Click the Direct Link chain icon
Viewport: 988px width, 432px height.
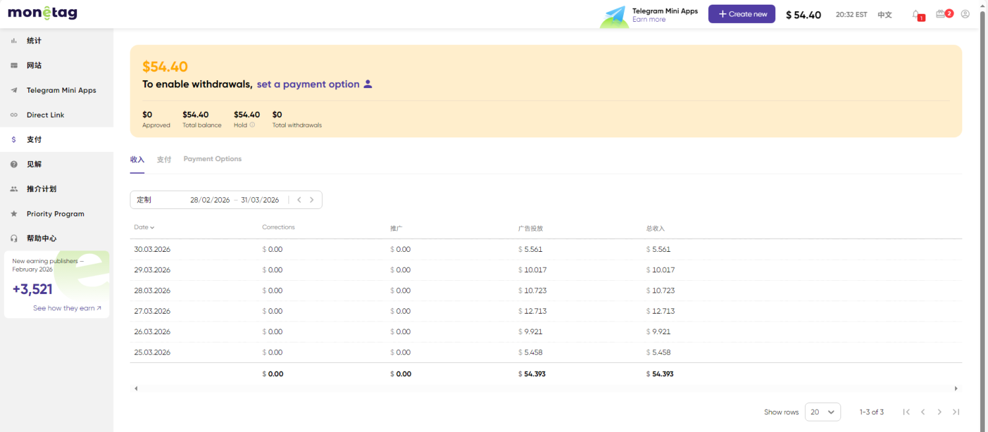pos(14,115)
